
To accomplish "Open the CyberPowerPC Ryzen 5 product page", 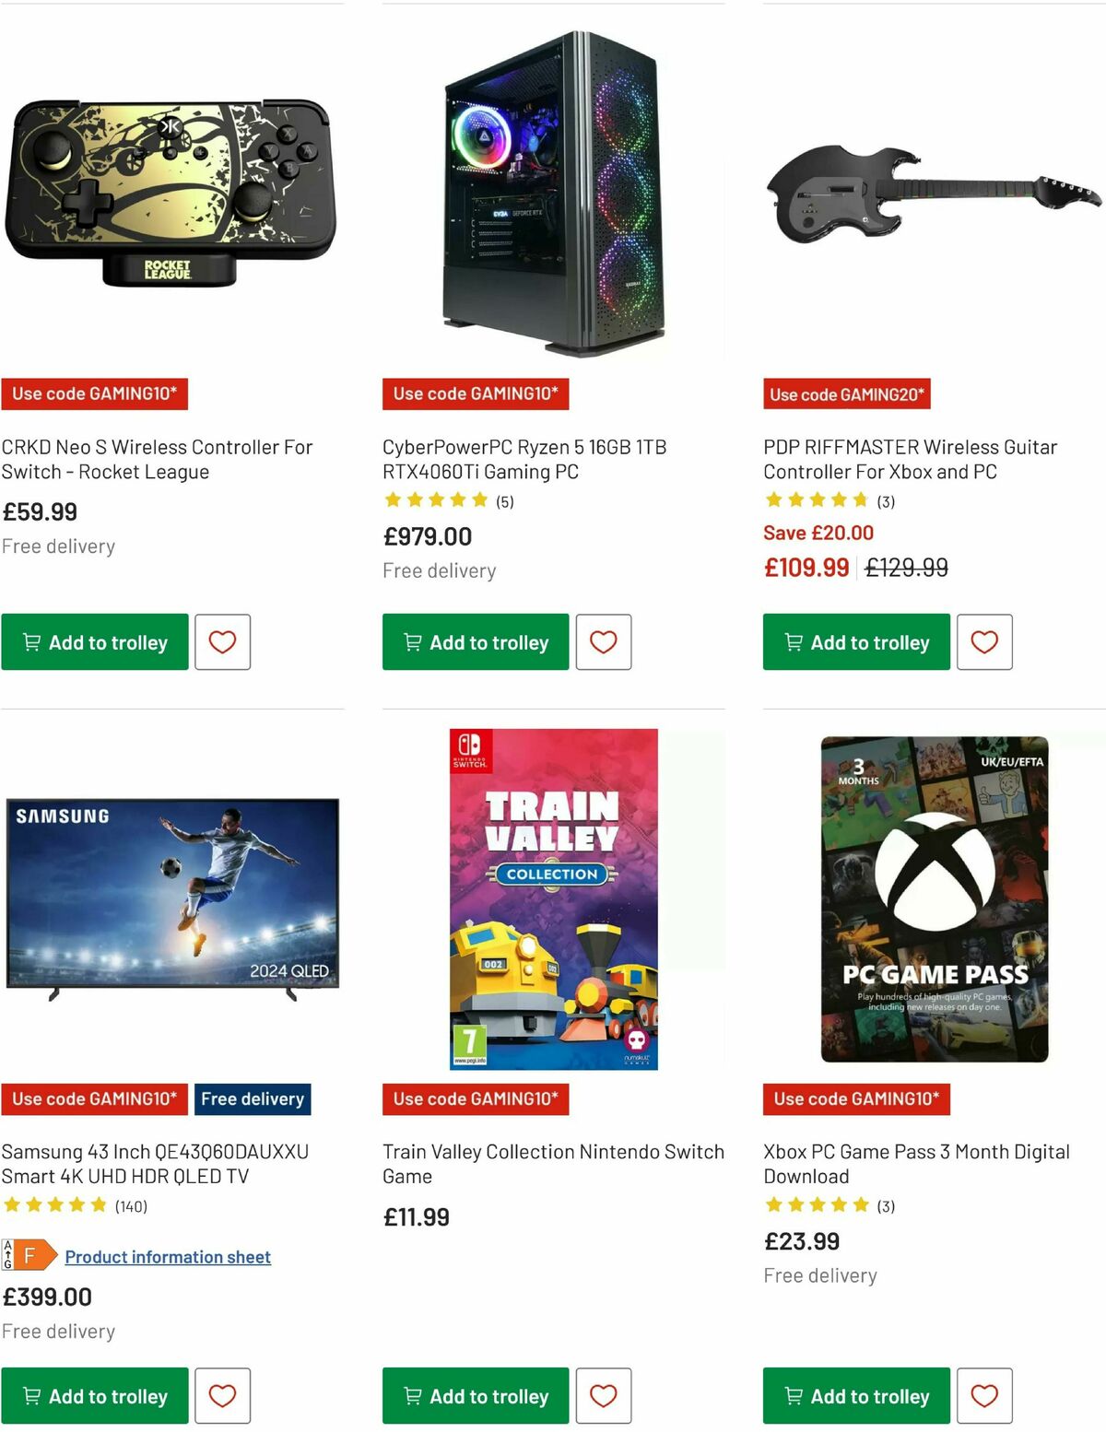I will click(x=525, y=459).
